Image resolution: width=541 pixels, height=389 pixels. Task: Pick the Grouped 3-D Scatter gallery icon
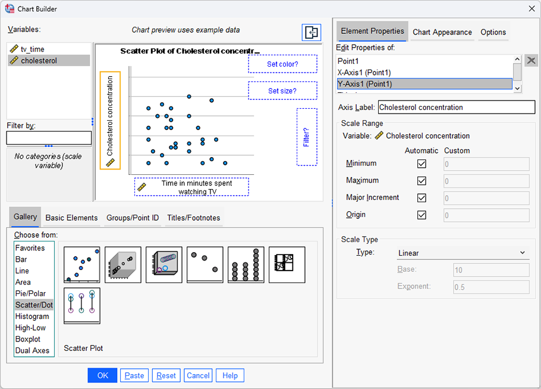(x=163, y=265)
